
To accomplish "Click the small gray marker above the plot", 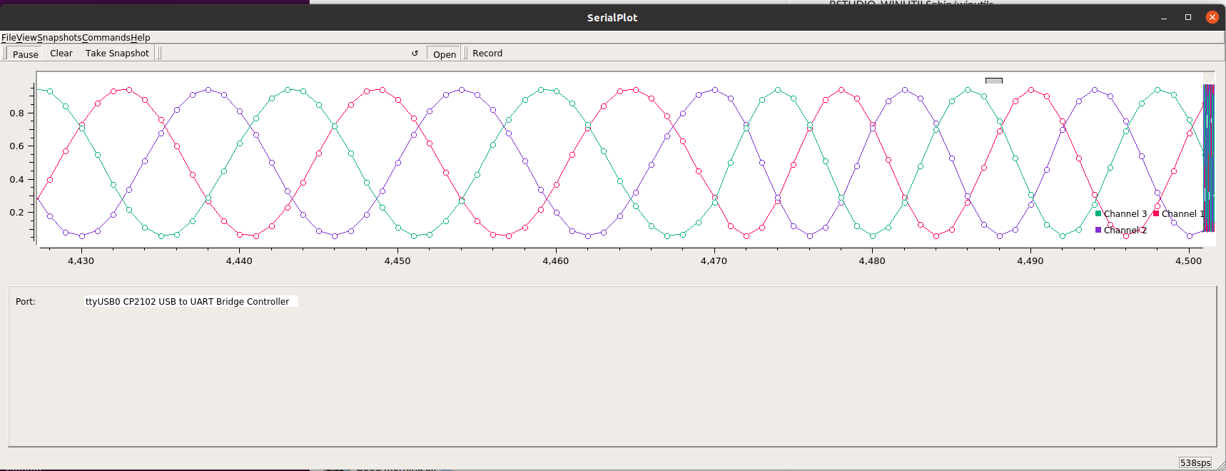I will point(993,81).
